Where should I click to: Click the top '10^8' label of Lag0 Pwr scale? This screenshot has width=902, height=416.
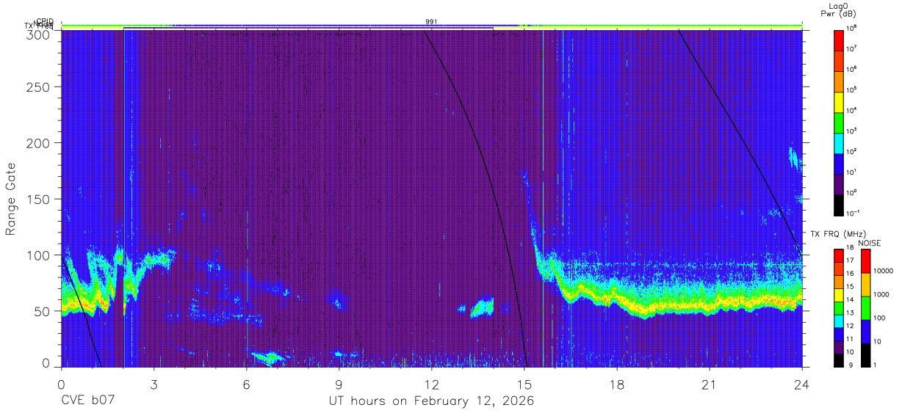click(852, 28)
